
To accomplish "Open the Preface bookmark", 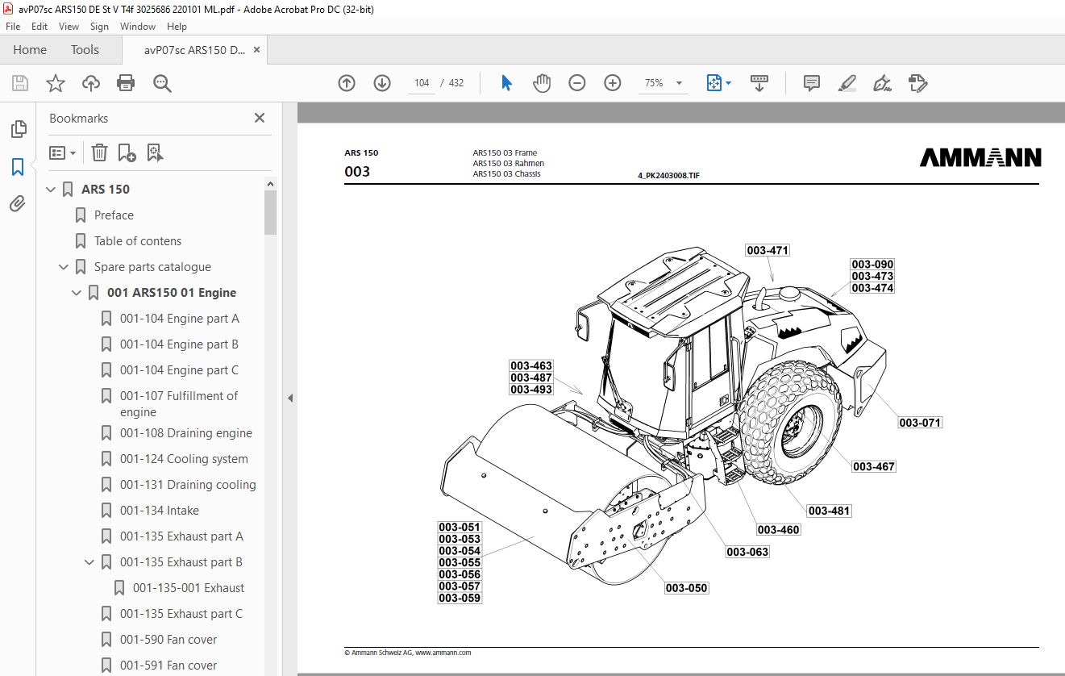I will (x=114, y=215).
